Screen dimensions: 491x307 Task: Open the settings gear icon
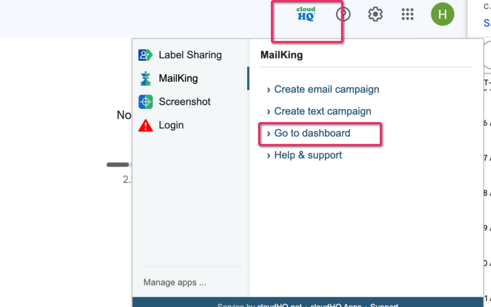(375, 15)
